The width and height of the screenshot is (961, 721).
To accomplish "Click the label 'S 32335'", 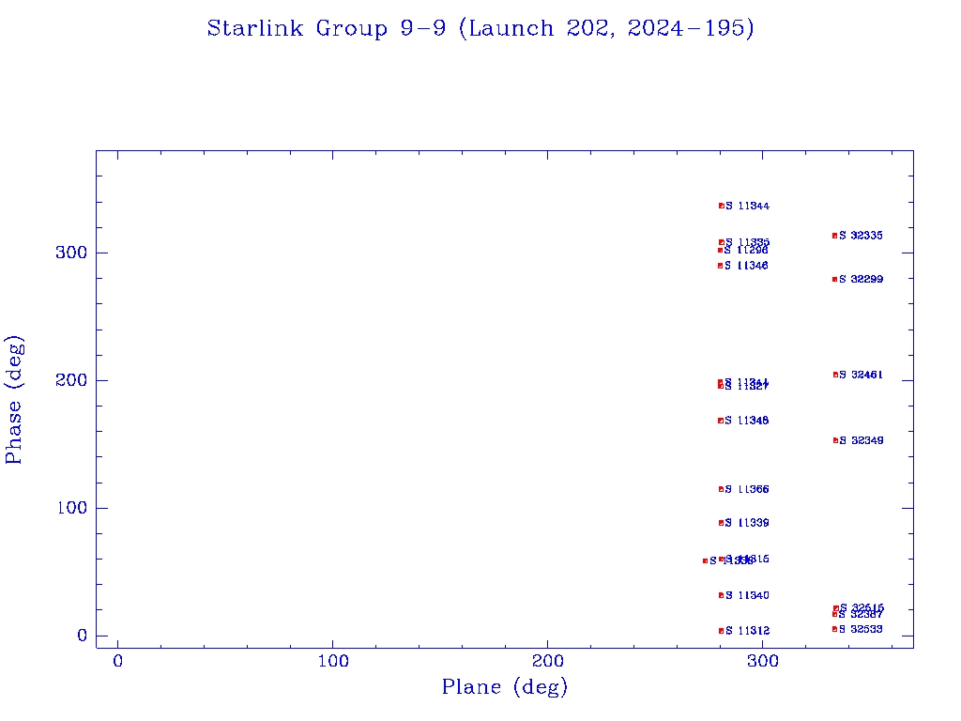I will [x=862, y=236].
